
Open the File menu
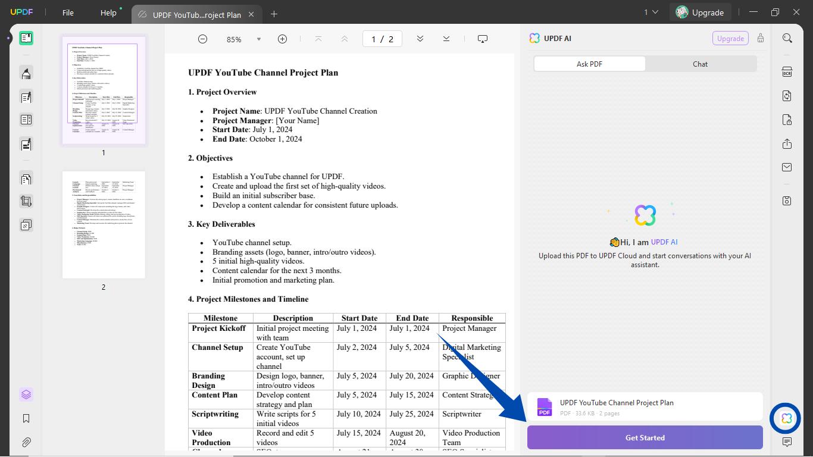67,12
